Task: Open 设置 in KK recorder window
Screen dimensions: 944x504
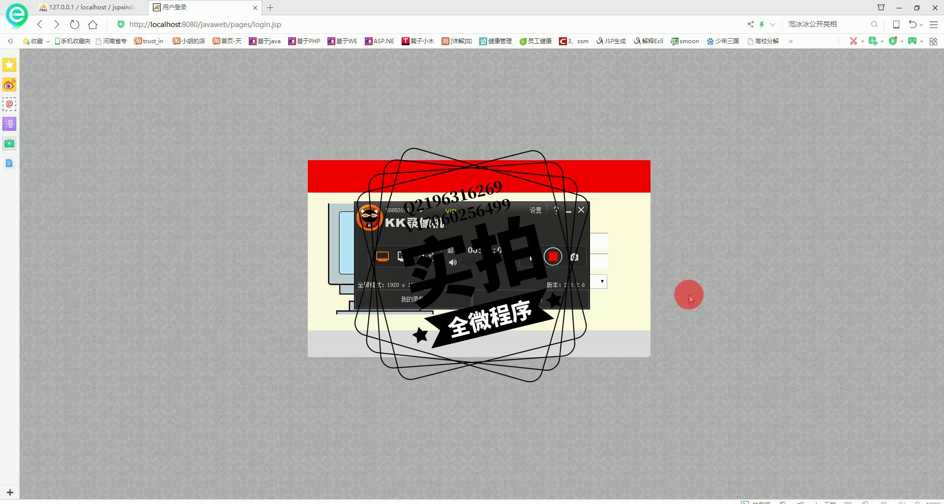Action: pyautogui.click(x=535, y=210)
